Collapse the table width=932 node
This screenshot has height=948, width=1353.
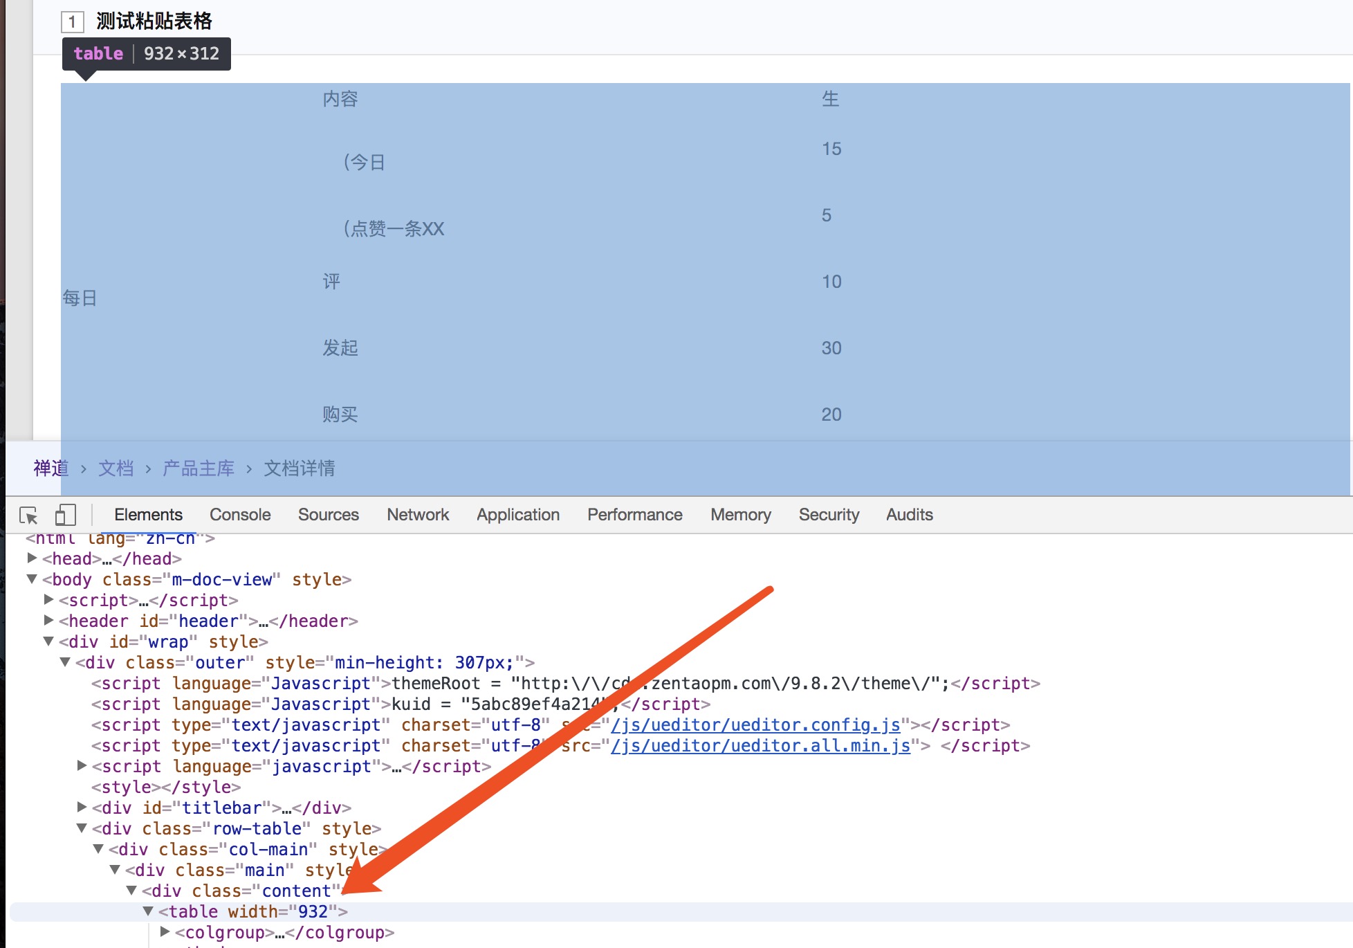[x=147, y=911]
